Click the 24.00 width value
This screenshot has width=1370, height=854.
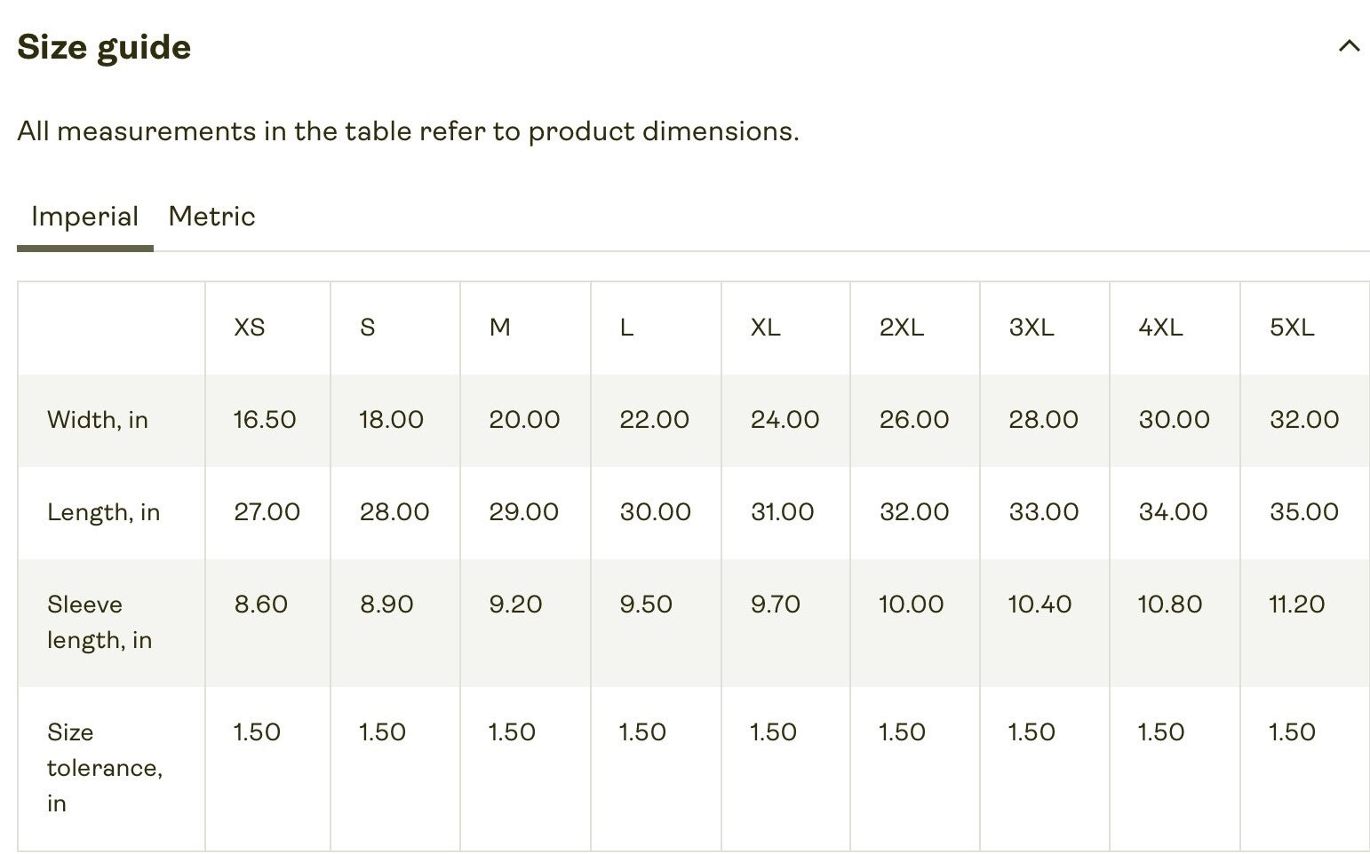785,420
